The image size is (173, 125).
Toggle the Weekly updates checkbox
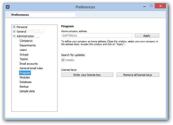63,60
